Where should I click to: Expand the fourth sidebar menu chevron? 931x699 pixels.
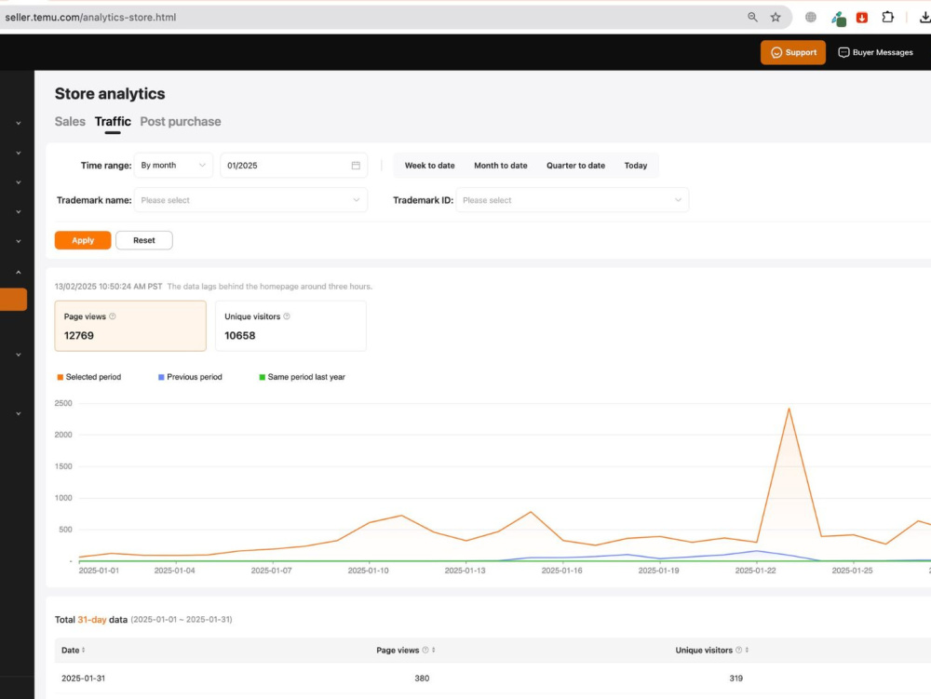point(19,212)
